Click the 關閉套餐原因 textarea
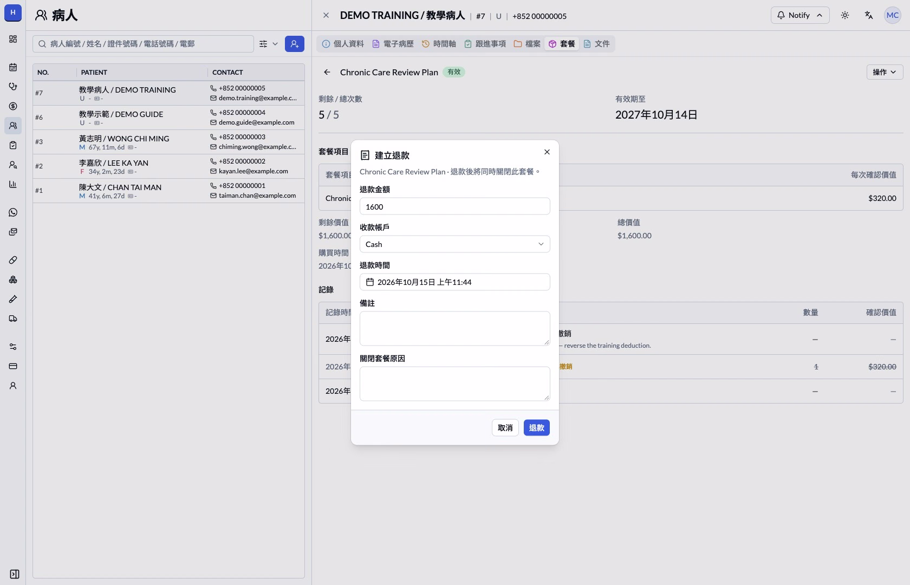The image size is (910, 585). (454, 383)
